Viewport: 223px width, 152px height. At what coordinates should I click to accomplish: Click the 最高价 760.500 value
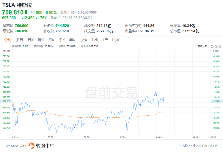click(x=22, y=26)
